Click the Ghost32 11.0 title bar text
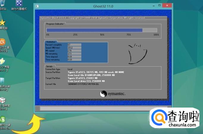 [103, 6]
